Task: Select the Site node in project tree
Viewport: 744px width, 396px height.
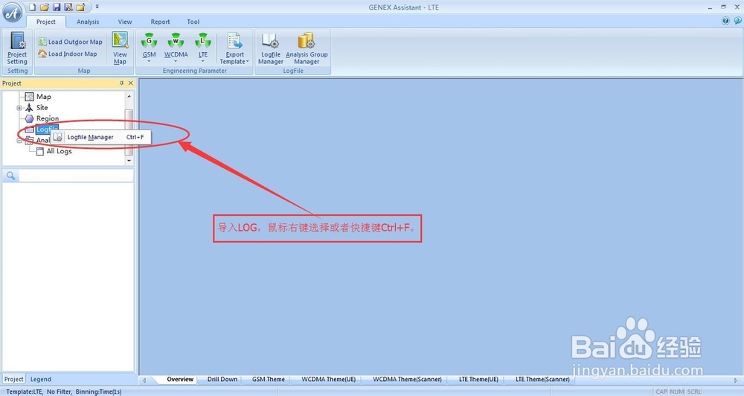Action: [42, 108]
